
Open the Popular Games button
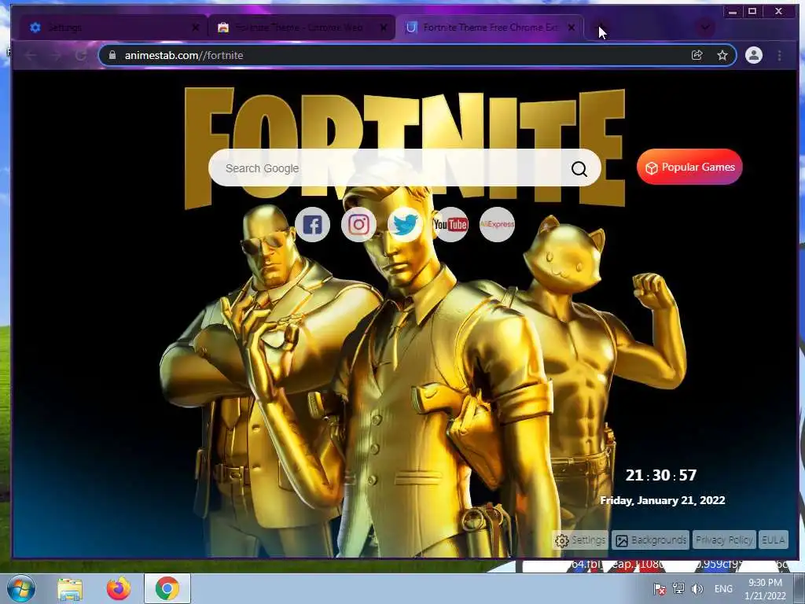click(x=689, y=167)
